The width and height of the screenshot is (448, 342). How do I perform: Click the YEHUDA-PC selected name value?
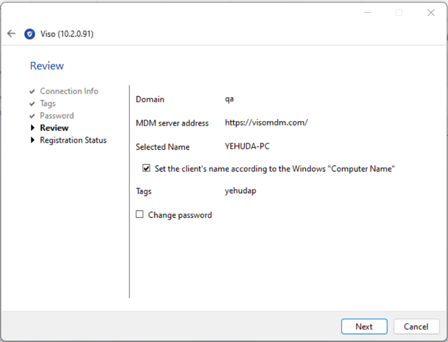[x=247, y=147]
